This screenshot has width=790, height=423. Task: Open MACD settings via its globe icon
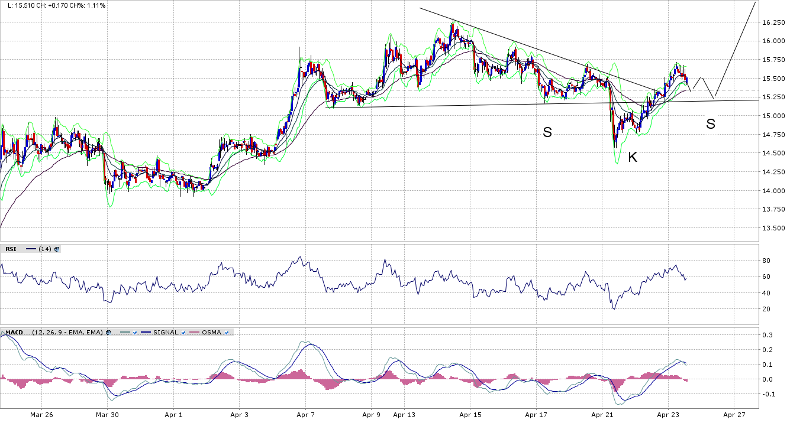[108, 333]
